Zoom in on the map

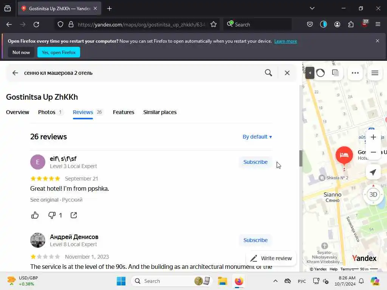373,137
